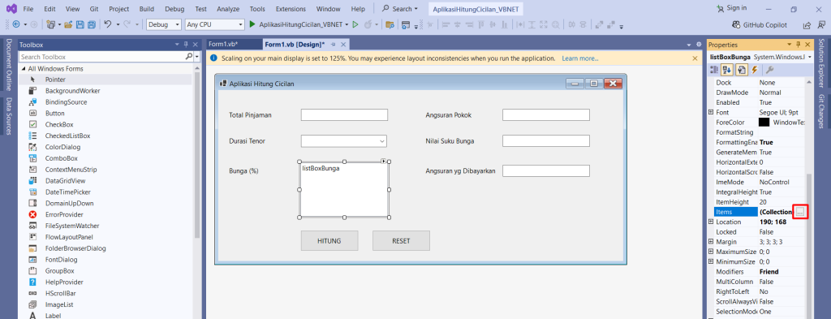
Task: Click Start Without Debugging outline play icon
Action: tap(355, 24)
